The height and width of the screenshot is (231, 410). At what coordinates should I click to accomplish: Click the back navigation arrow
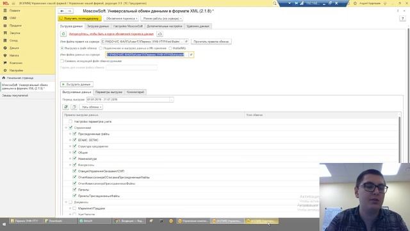pos(62,11)
